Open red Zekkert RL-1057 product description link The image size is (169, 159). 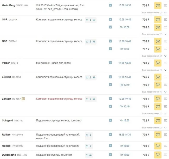[59, 99]
